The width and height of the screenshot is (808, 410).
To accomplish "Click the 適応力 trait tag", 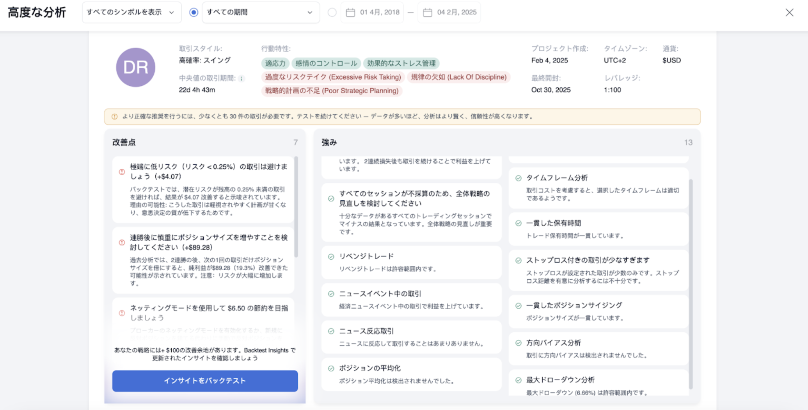I will pyautogui.click(x=275, y=63).
